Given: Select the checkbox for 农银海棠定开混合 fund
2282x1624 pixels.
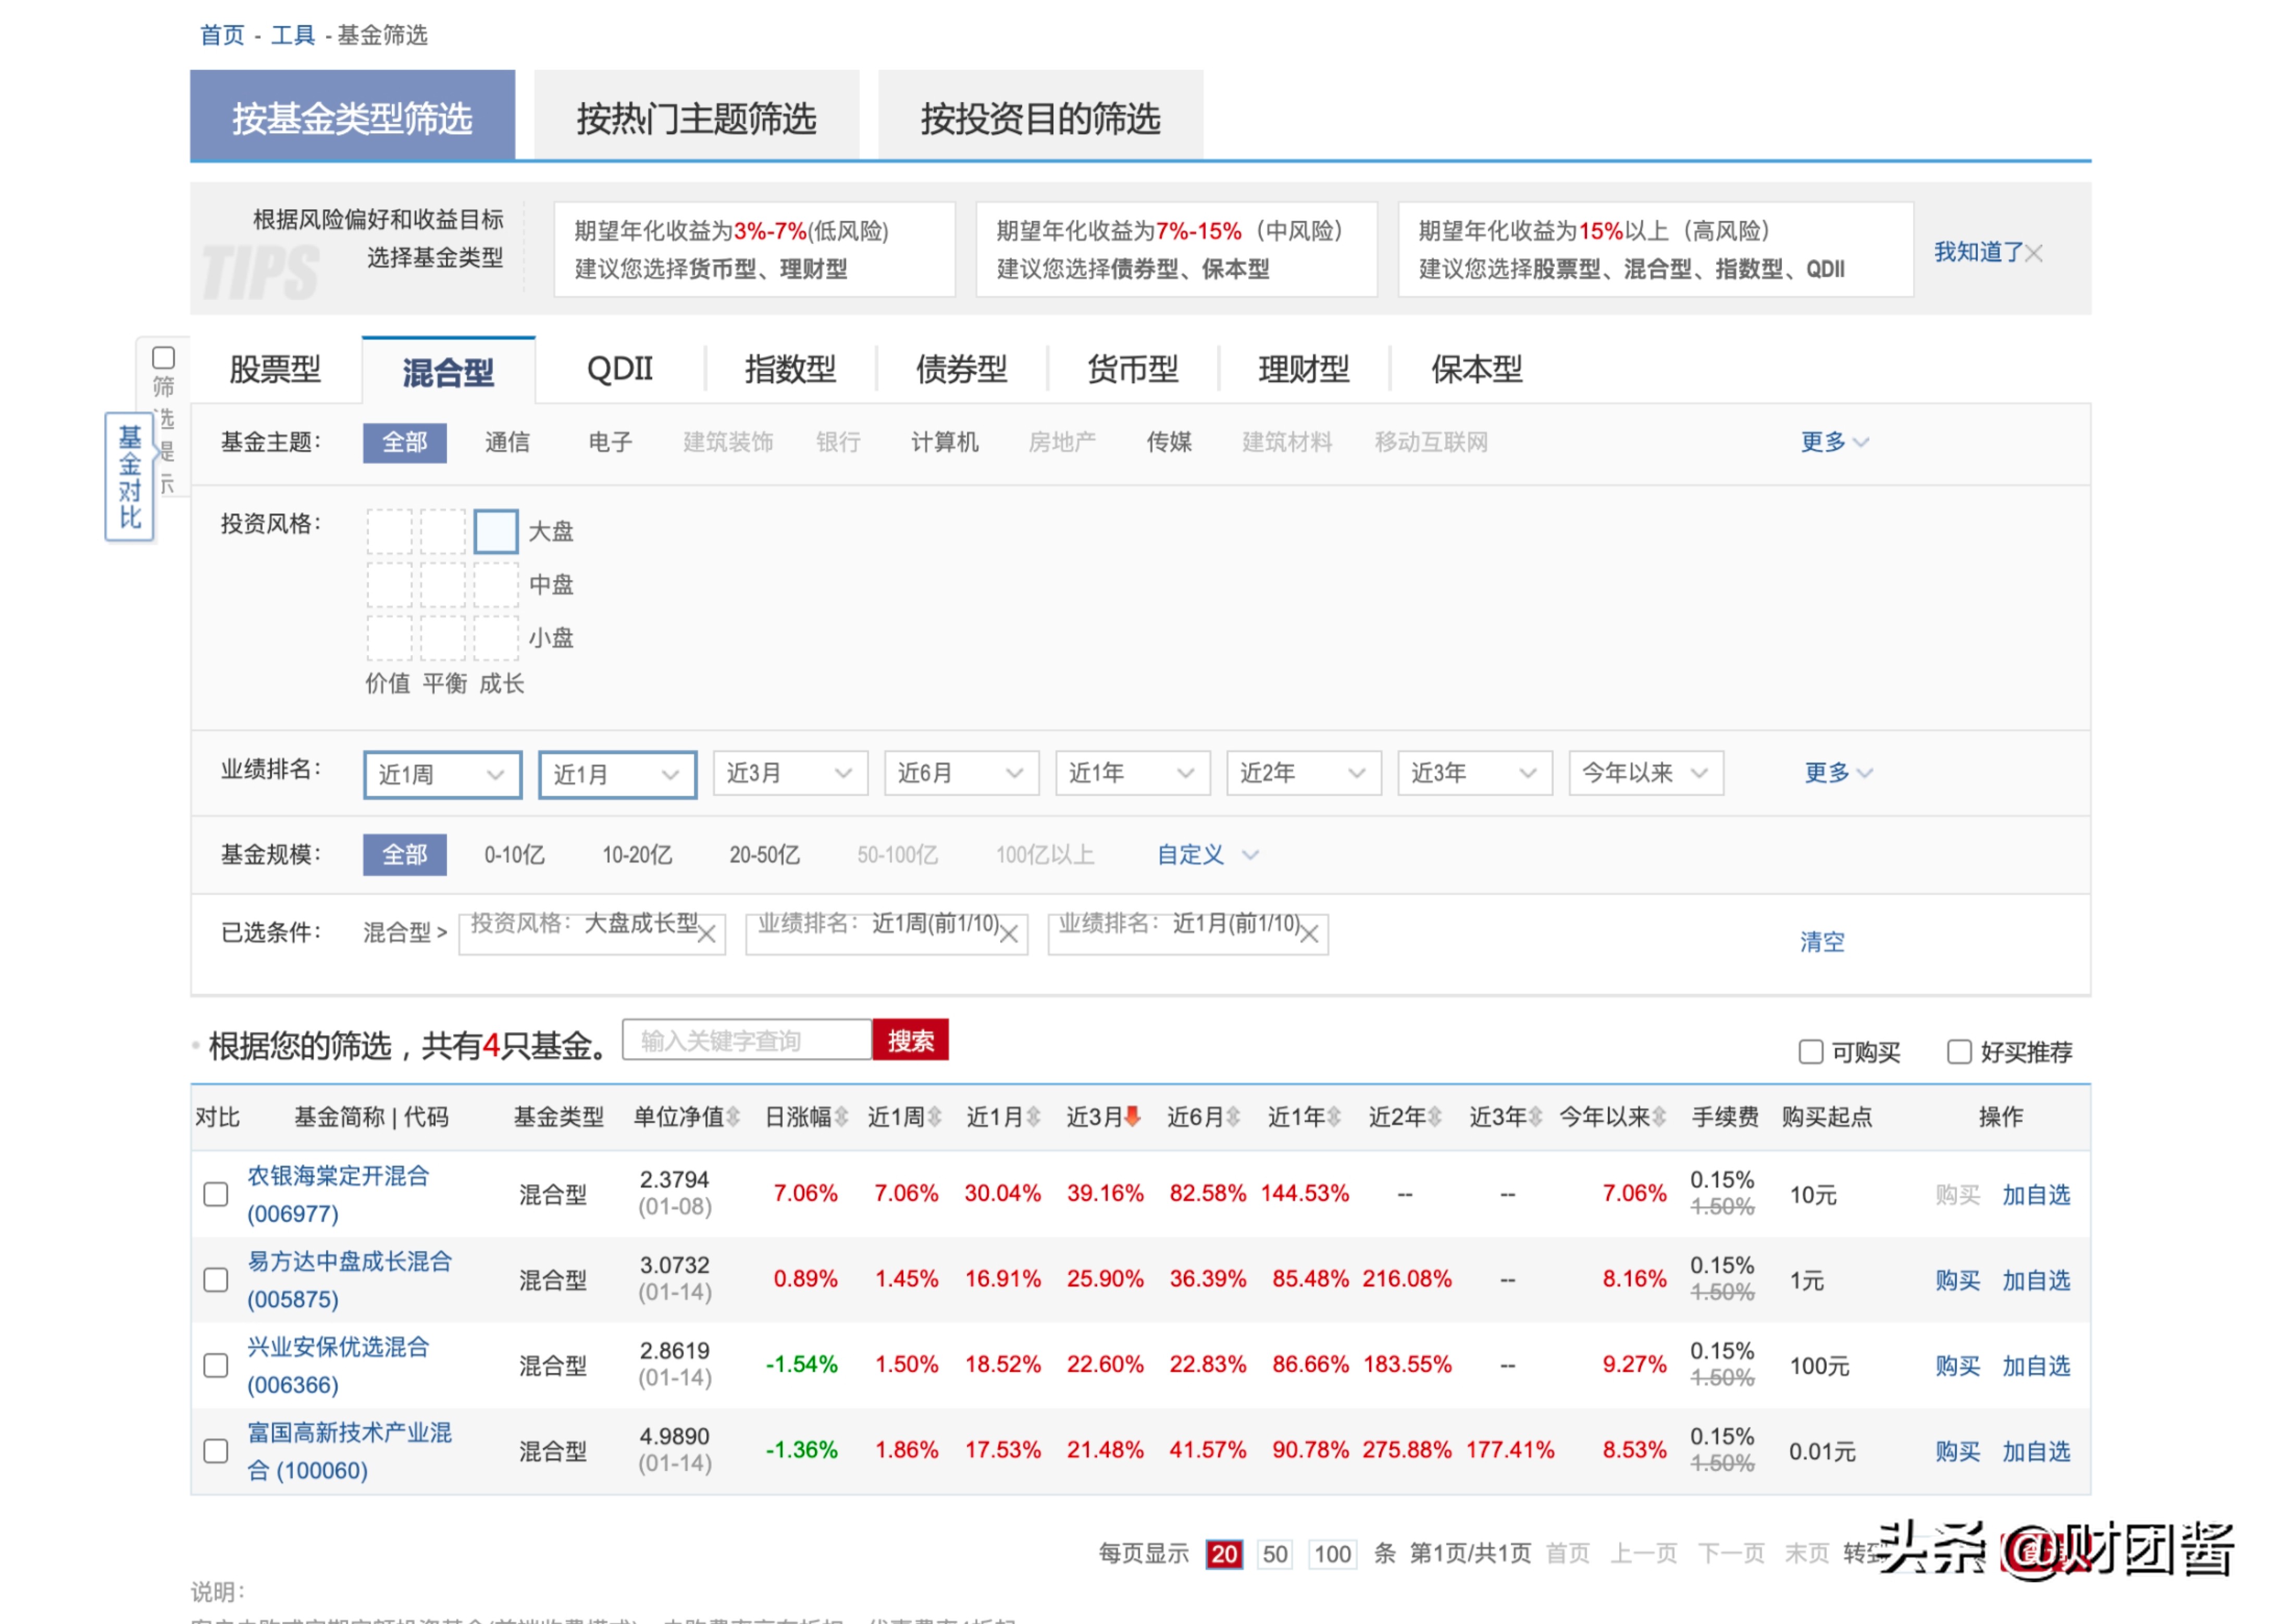Looking at the screenshot, I should tap(215, 1194).
